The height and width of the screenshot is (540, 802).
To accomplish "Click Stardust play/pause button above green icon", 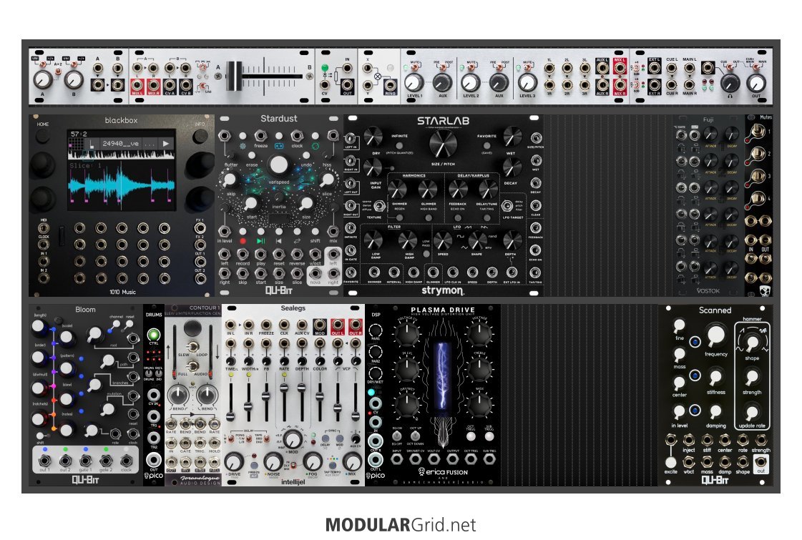I will click(x=260, y=232).
